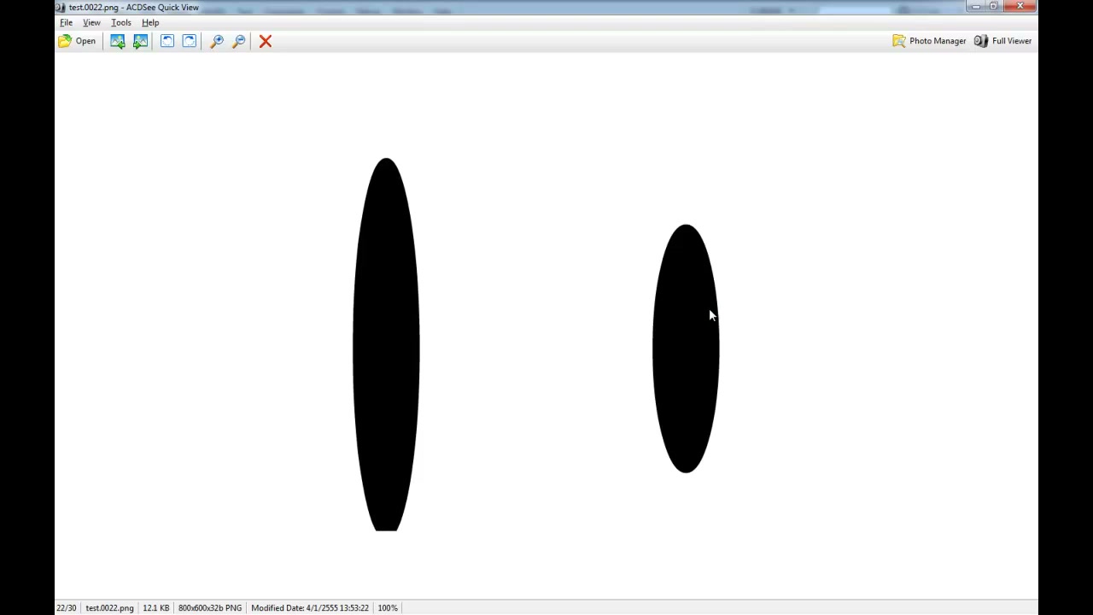Image resolution: width=1093 pixels, height=615 pixels.
Task: Zoom in with magnifier plus icon
Action: click(217, 41)
